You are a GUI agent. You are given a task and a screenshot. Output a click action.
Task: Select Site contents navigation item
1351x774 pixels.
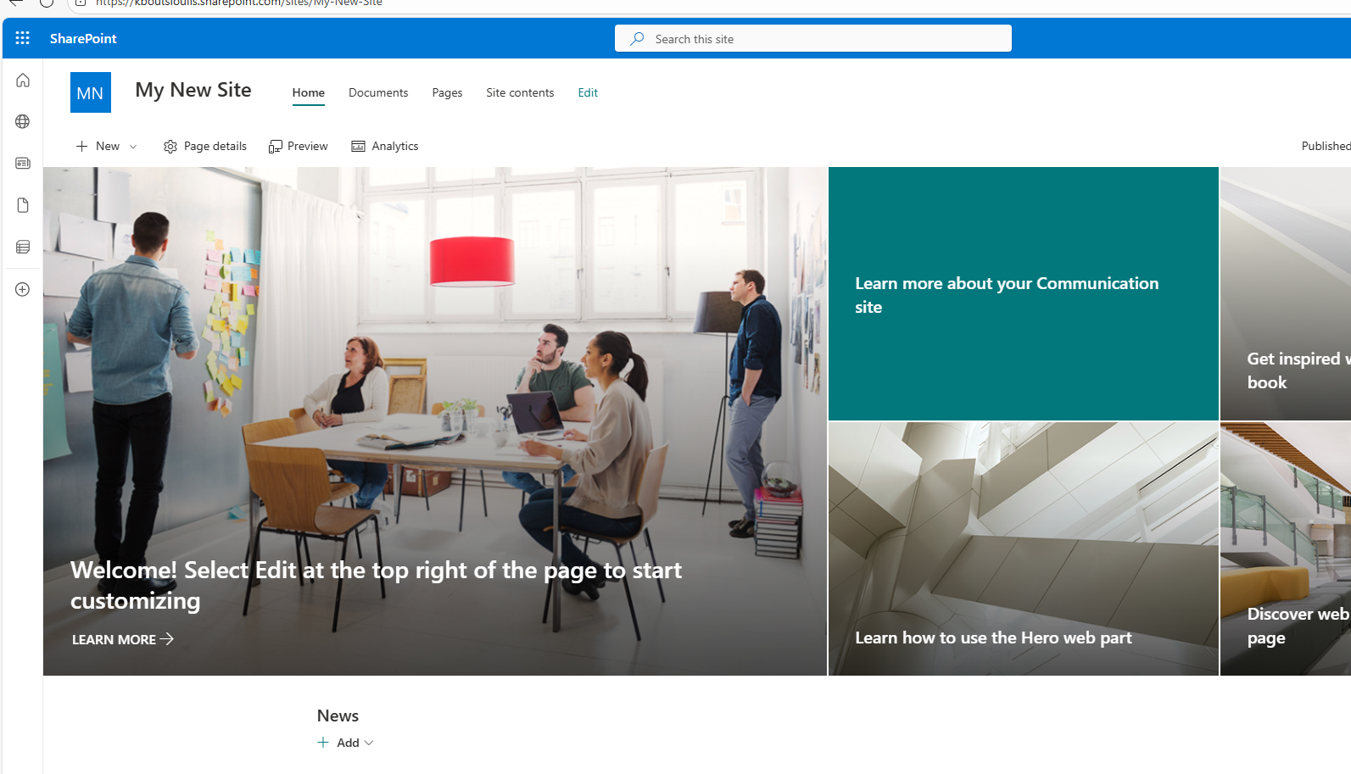520,93
